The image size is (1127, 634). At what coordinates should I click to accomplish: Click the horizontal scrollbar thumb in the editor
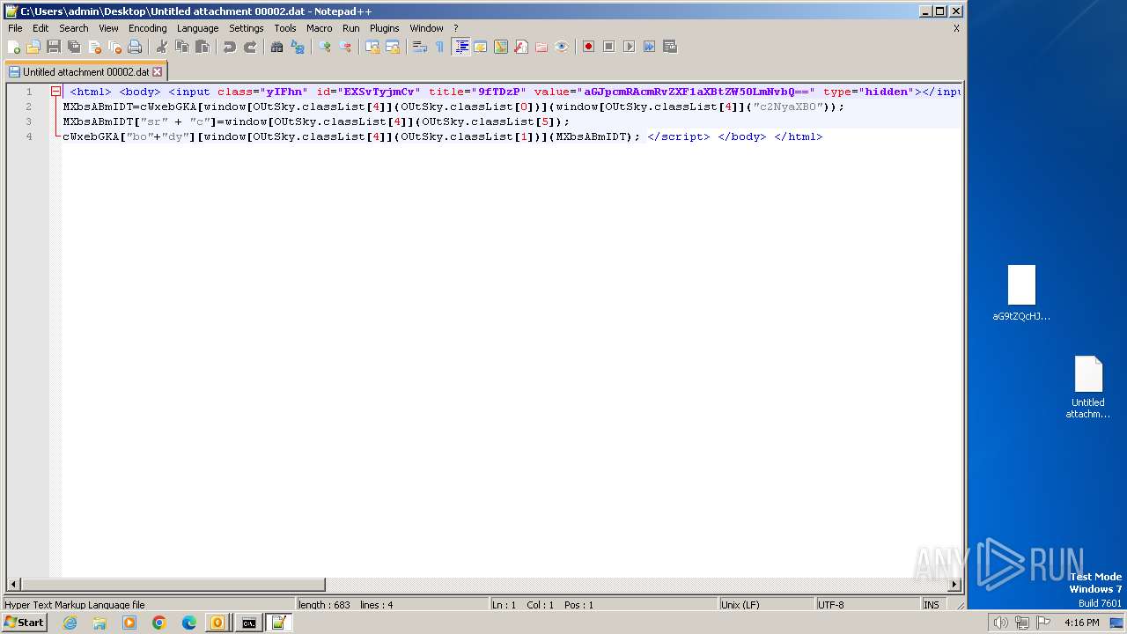pos(173,585)
